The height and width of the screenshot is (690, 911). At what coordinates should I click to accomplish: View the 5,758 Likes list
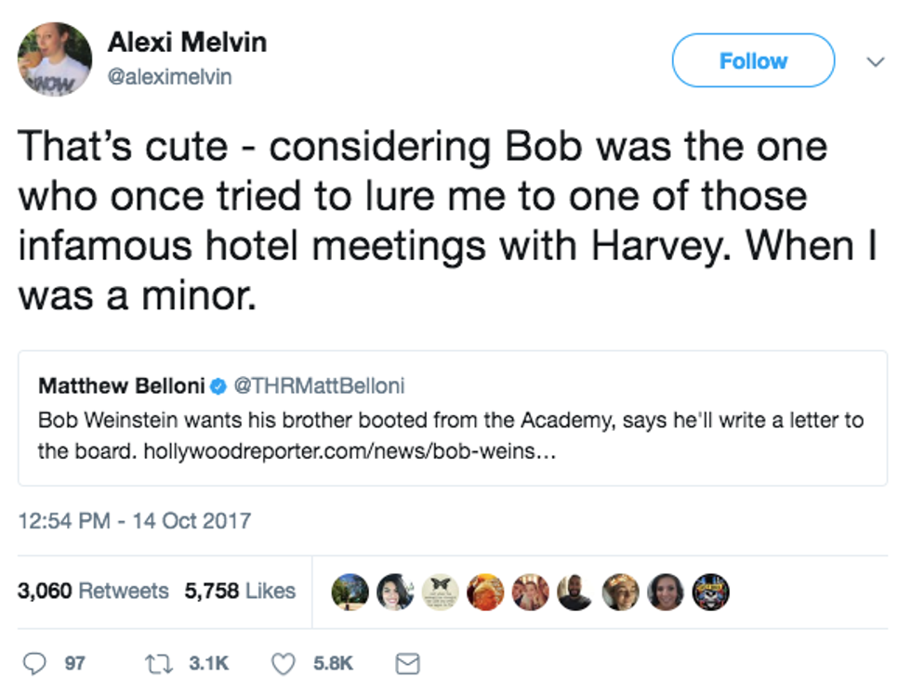point(240,591)
